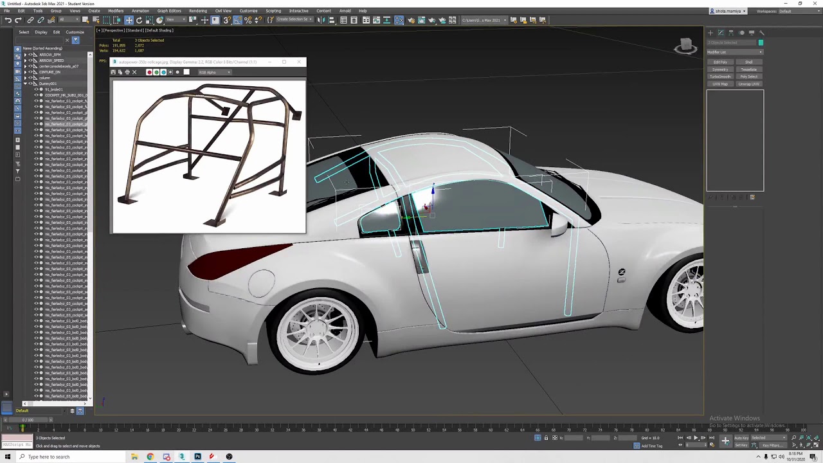The height and width of the screenshot is (463, 823).
Task: Click the large Set Keys plus icon
Action: click(726, 440)
